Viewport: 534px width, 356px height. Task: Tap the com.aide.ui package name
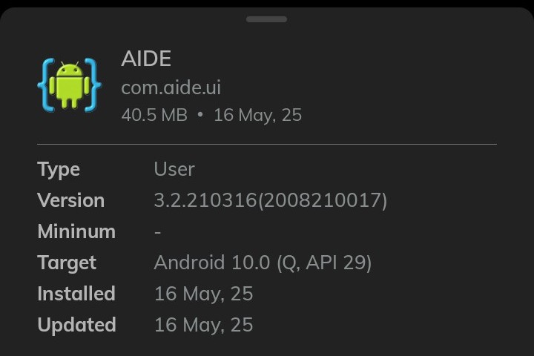171,88
